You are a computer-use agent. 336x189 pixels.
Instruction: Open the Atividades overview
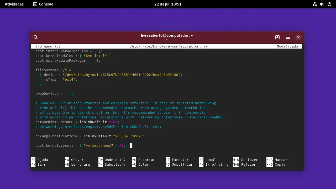coord(14,4)
